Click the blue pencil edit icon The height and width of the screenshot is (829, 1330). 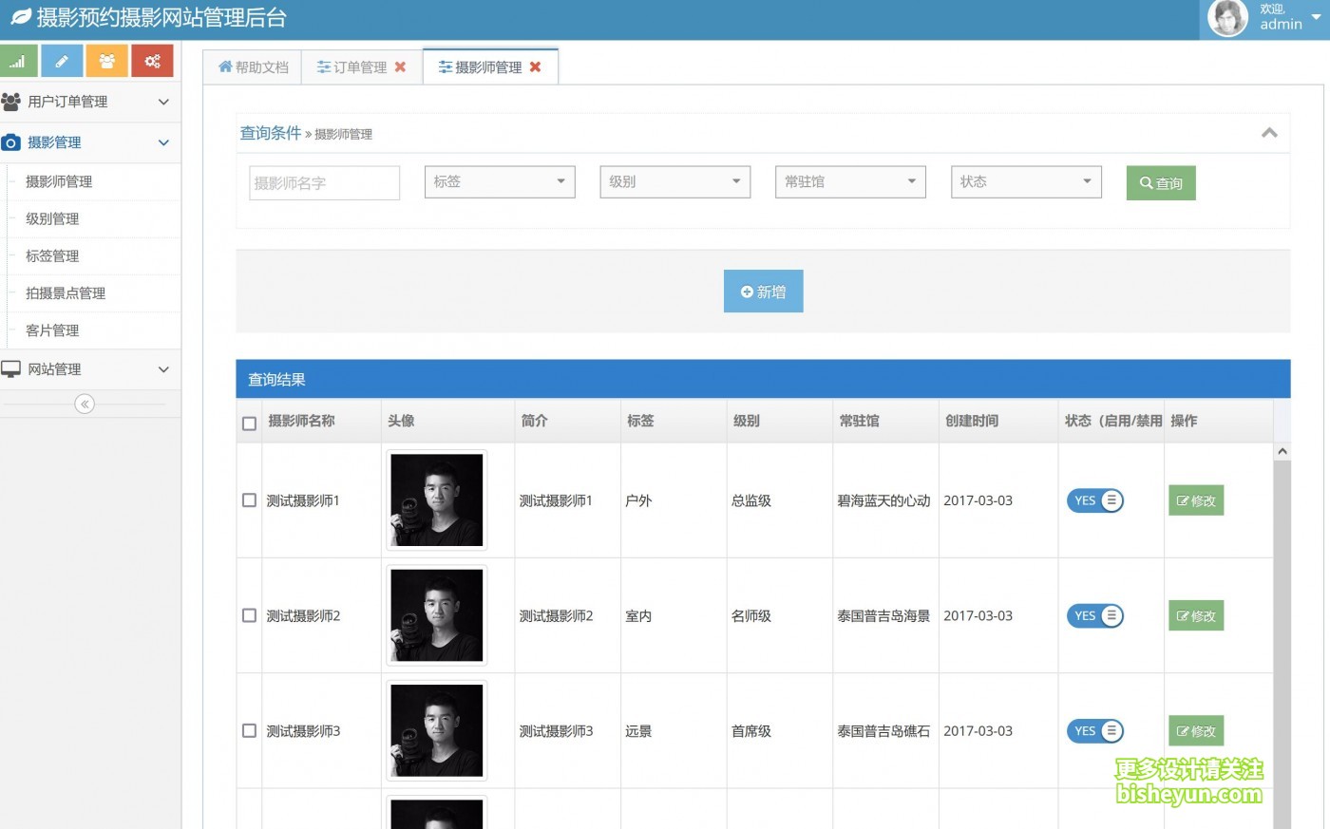click(63, 60)
